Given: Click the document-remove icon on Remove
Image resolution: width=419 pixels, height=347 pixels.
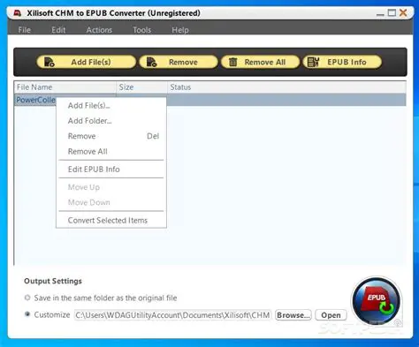Looking at the screenshot, I should (151, 62).
